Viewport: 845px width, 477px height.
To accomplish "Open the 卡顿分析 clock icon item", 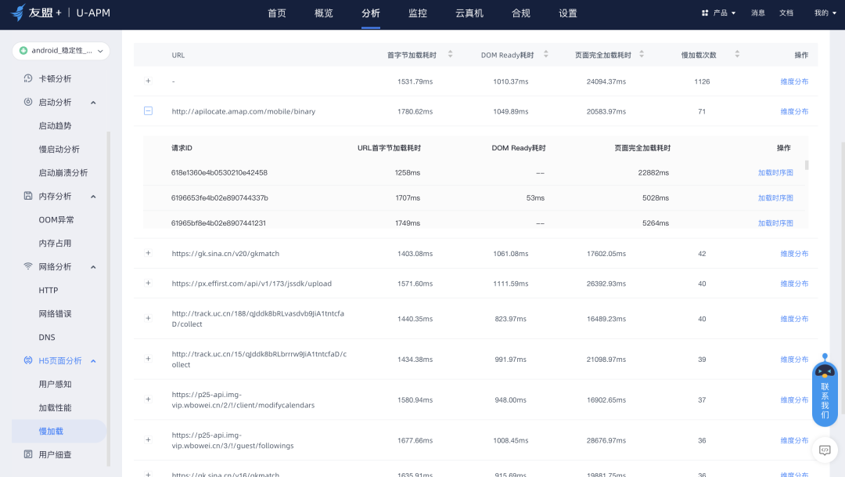I will tap(28, 78).
